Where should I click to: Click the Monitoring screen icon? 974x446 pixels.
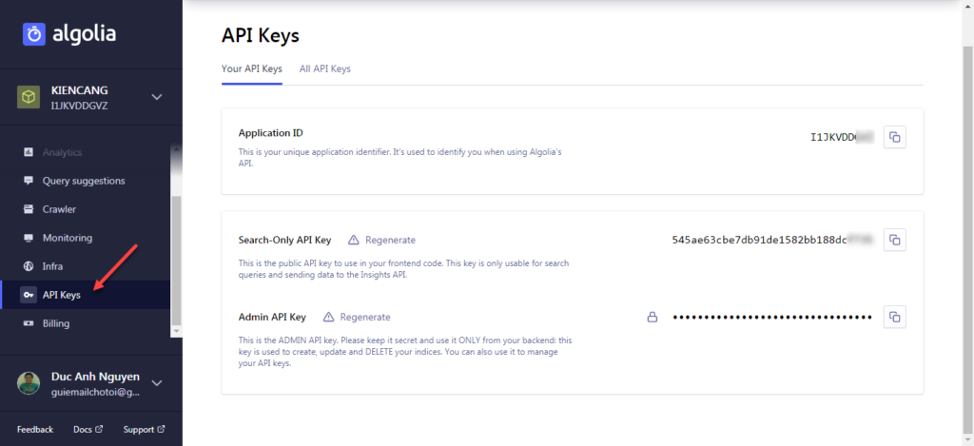click(x=28, y=238)
